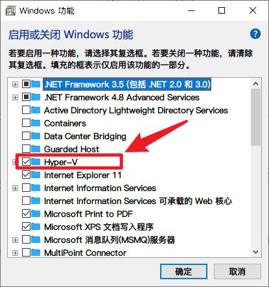
Task: Click the scrollbar down arrow in feature list
Action: point(256,252)
